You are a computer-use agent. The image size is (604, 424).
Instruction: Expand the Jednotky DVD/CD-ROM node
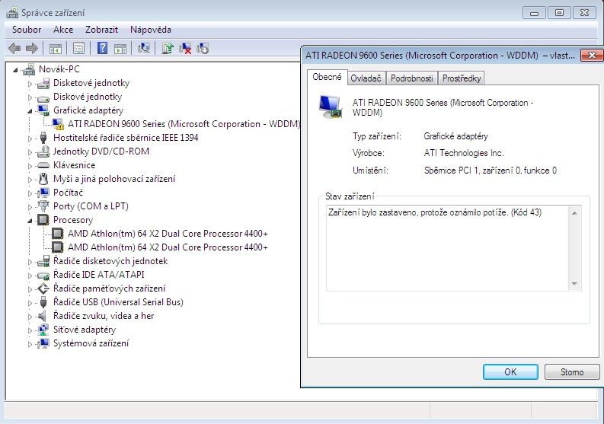click(30, 152)
